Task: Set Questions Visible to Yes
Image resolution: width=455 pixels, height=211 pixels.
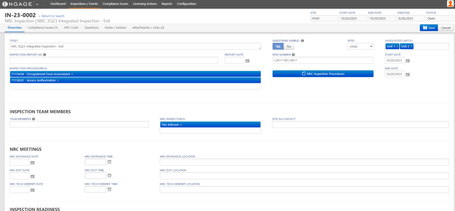Action: (x=278, y=46)
